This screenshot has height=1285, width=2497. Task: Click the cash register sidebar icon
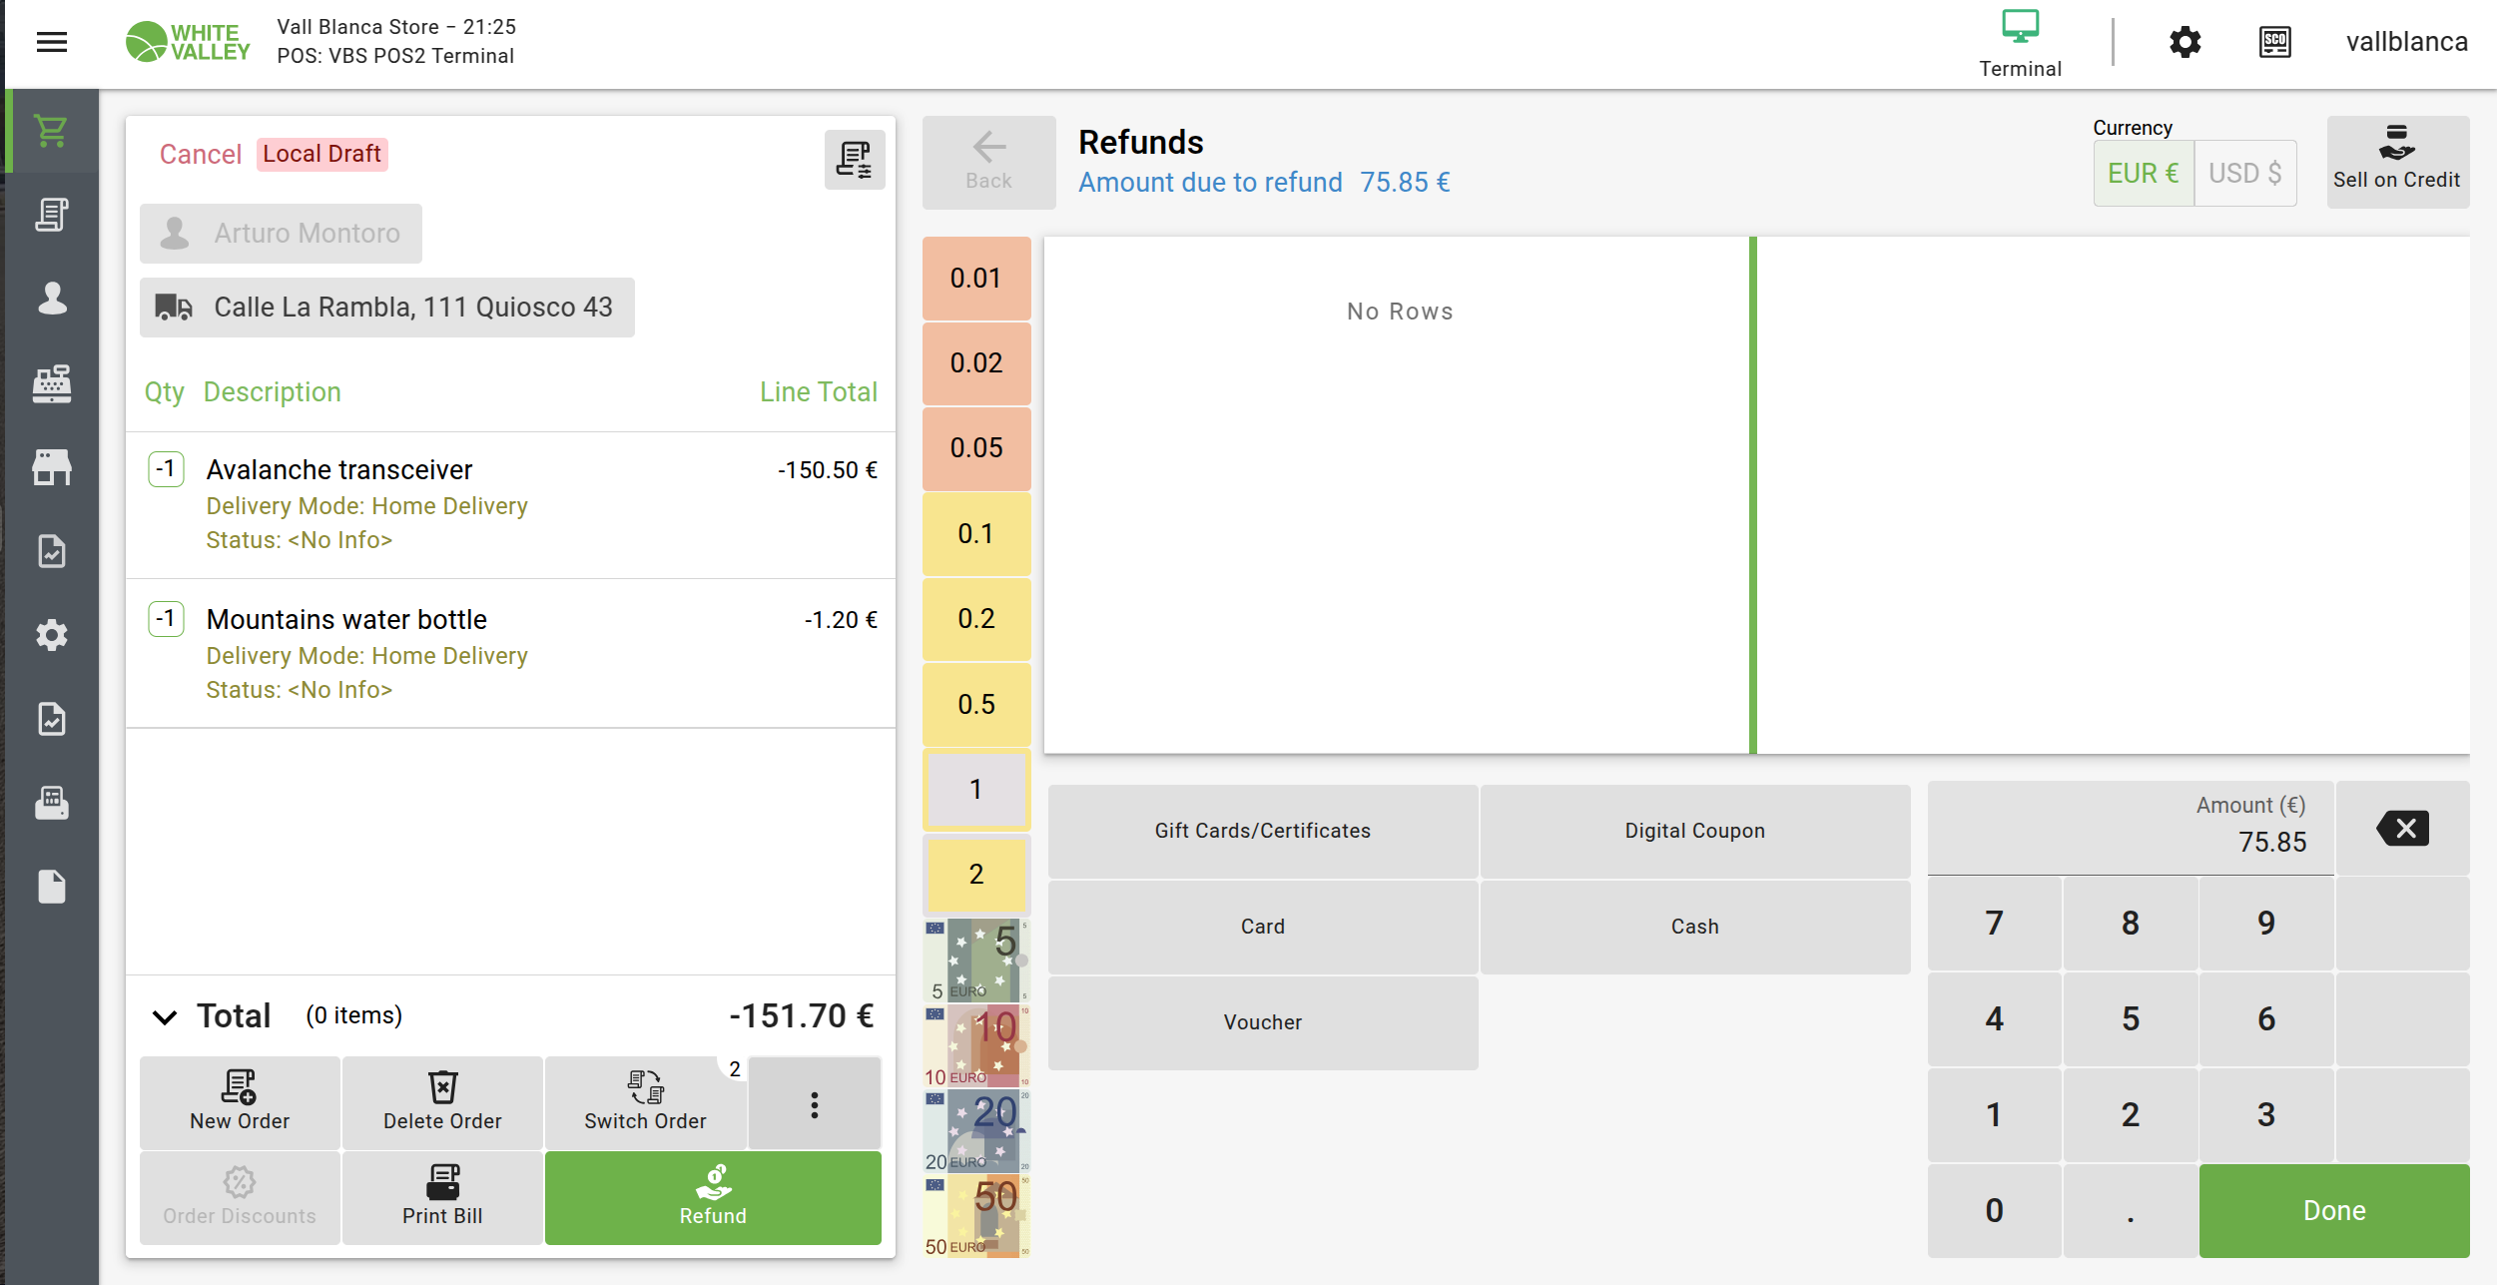point(52,383)
